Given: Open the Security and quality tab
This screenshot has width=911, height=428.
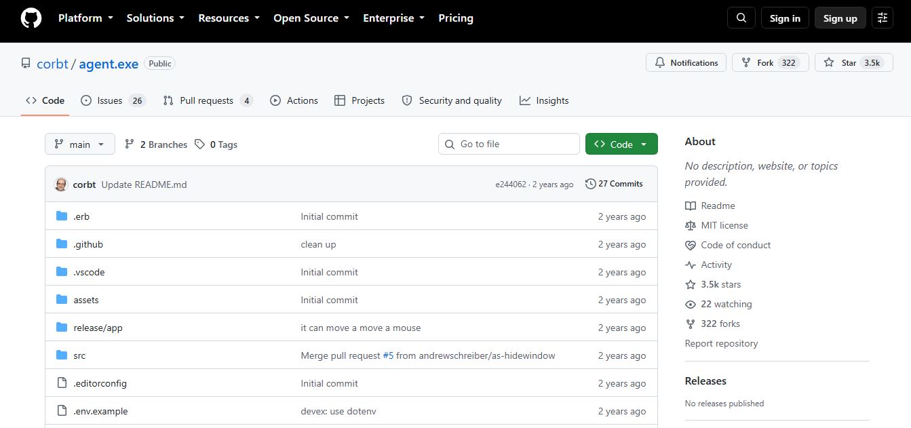Looking at the screenshot, I should pyautogui.click(x=452, y=100).
